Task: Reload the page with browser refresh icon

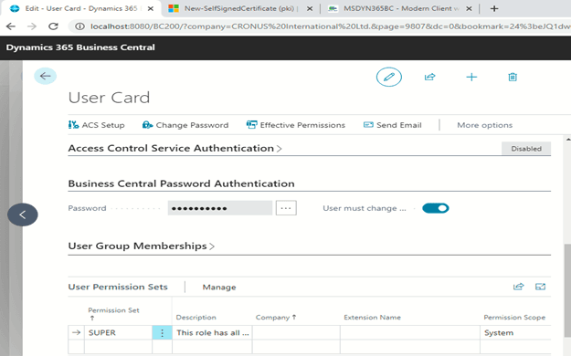Action: pyautogui.click(x=54, y=26)
